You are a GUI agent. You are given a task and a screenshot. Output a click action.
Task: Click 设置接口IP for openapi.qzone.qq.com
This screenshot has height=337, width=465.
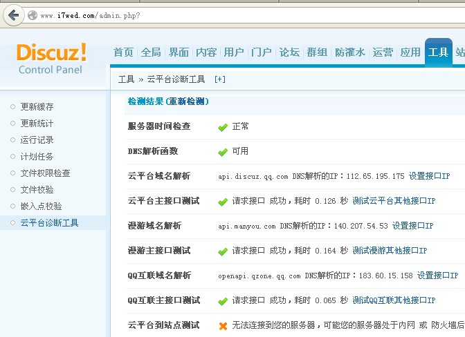(438, 276)
